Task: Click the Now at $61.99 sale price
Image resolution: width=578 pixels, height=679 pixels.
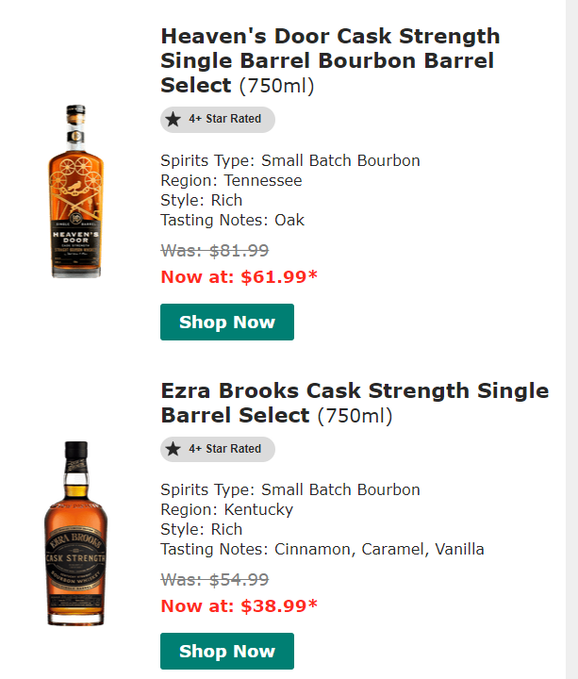Action: tap(239, 276)
